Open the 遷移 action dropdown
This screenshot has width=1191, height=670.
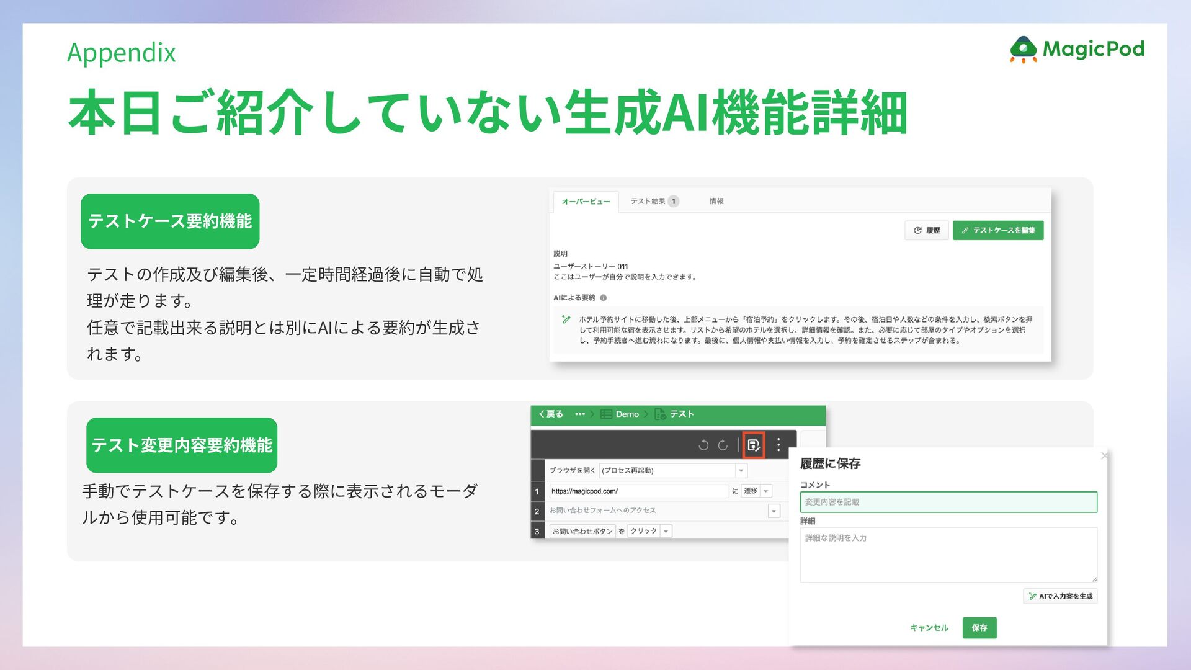(x=766, y=491)
